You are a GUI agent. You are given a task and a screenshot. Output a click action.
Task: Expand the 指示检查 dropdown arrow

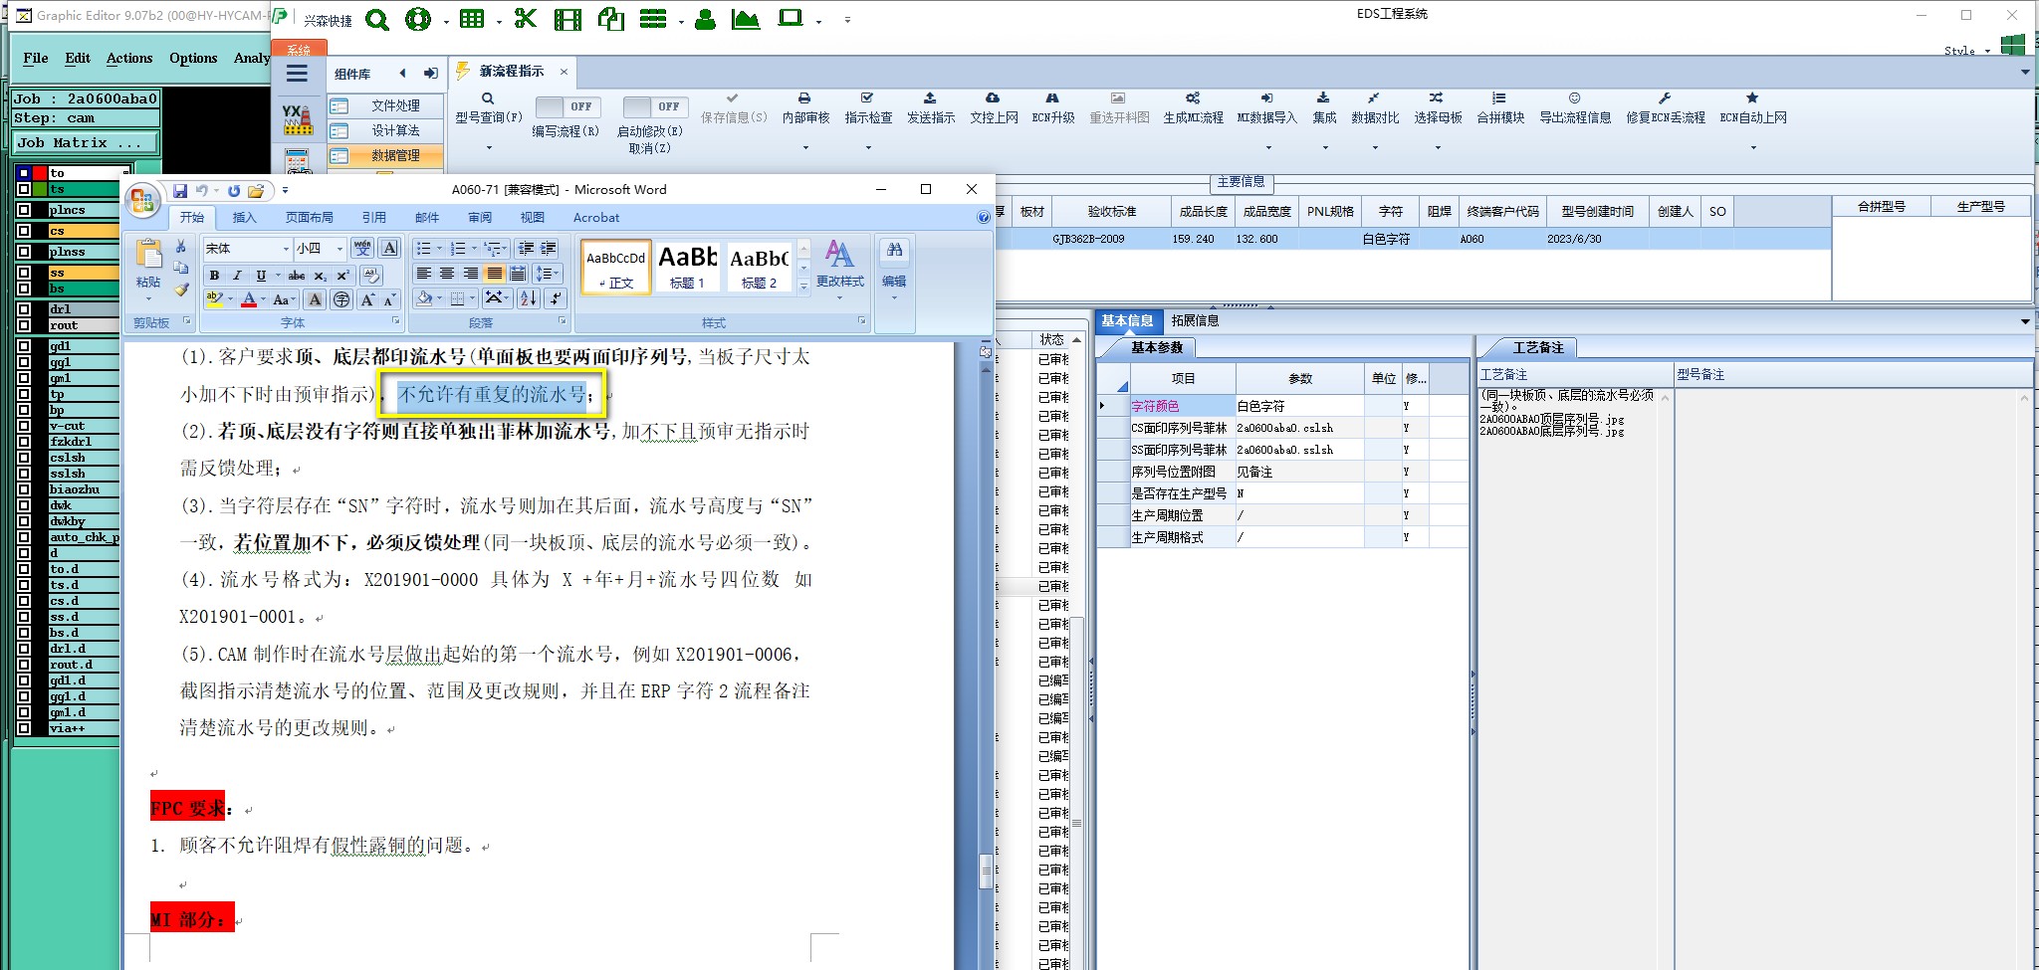(868, 148)
